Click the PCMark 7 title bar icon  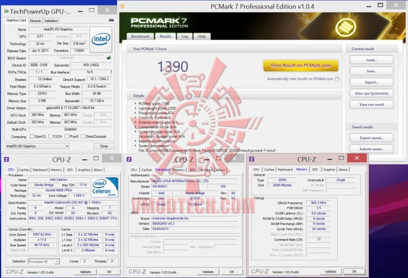[x=122, y=6]
